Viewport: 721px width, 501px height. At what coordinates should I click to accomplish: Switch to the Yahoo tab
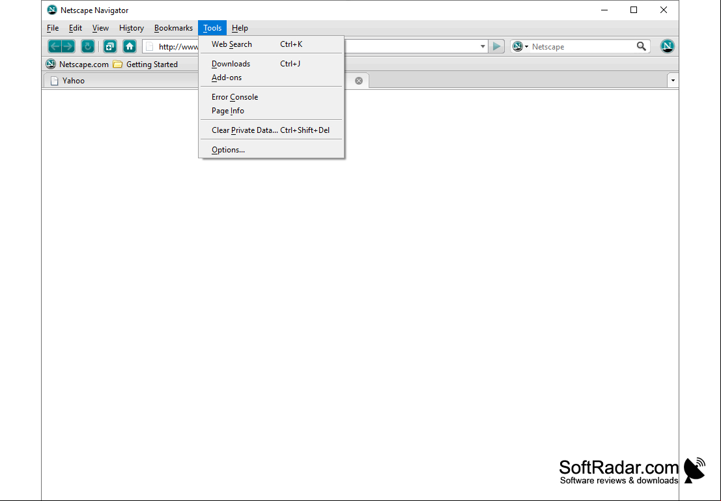(x=121, y=81)
